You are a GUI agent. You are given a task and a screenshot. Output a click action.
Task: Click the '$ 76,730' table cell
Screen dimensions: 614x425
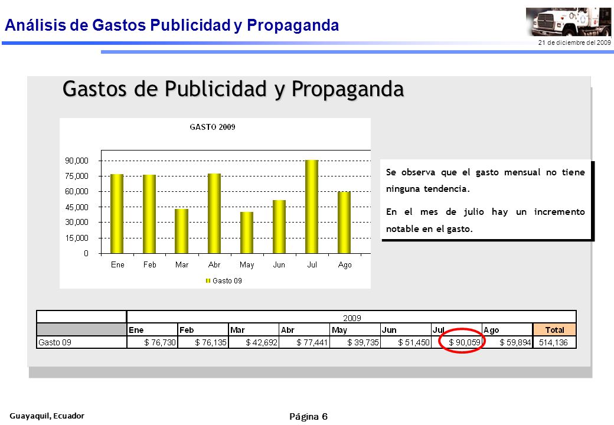(x=152, y=342)
